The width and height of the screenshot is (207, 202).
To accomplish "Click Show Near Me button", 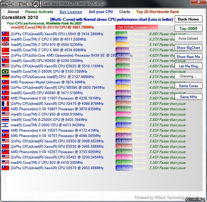I will (188, 57).
